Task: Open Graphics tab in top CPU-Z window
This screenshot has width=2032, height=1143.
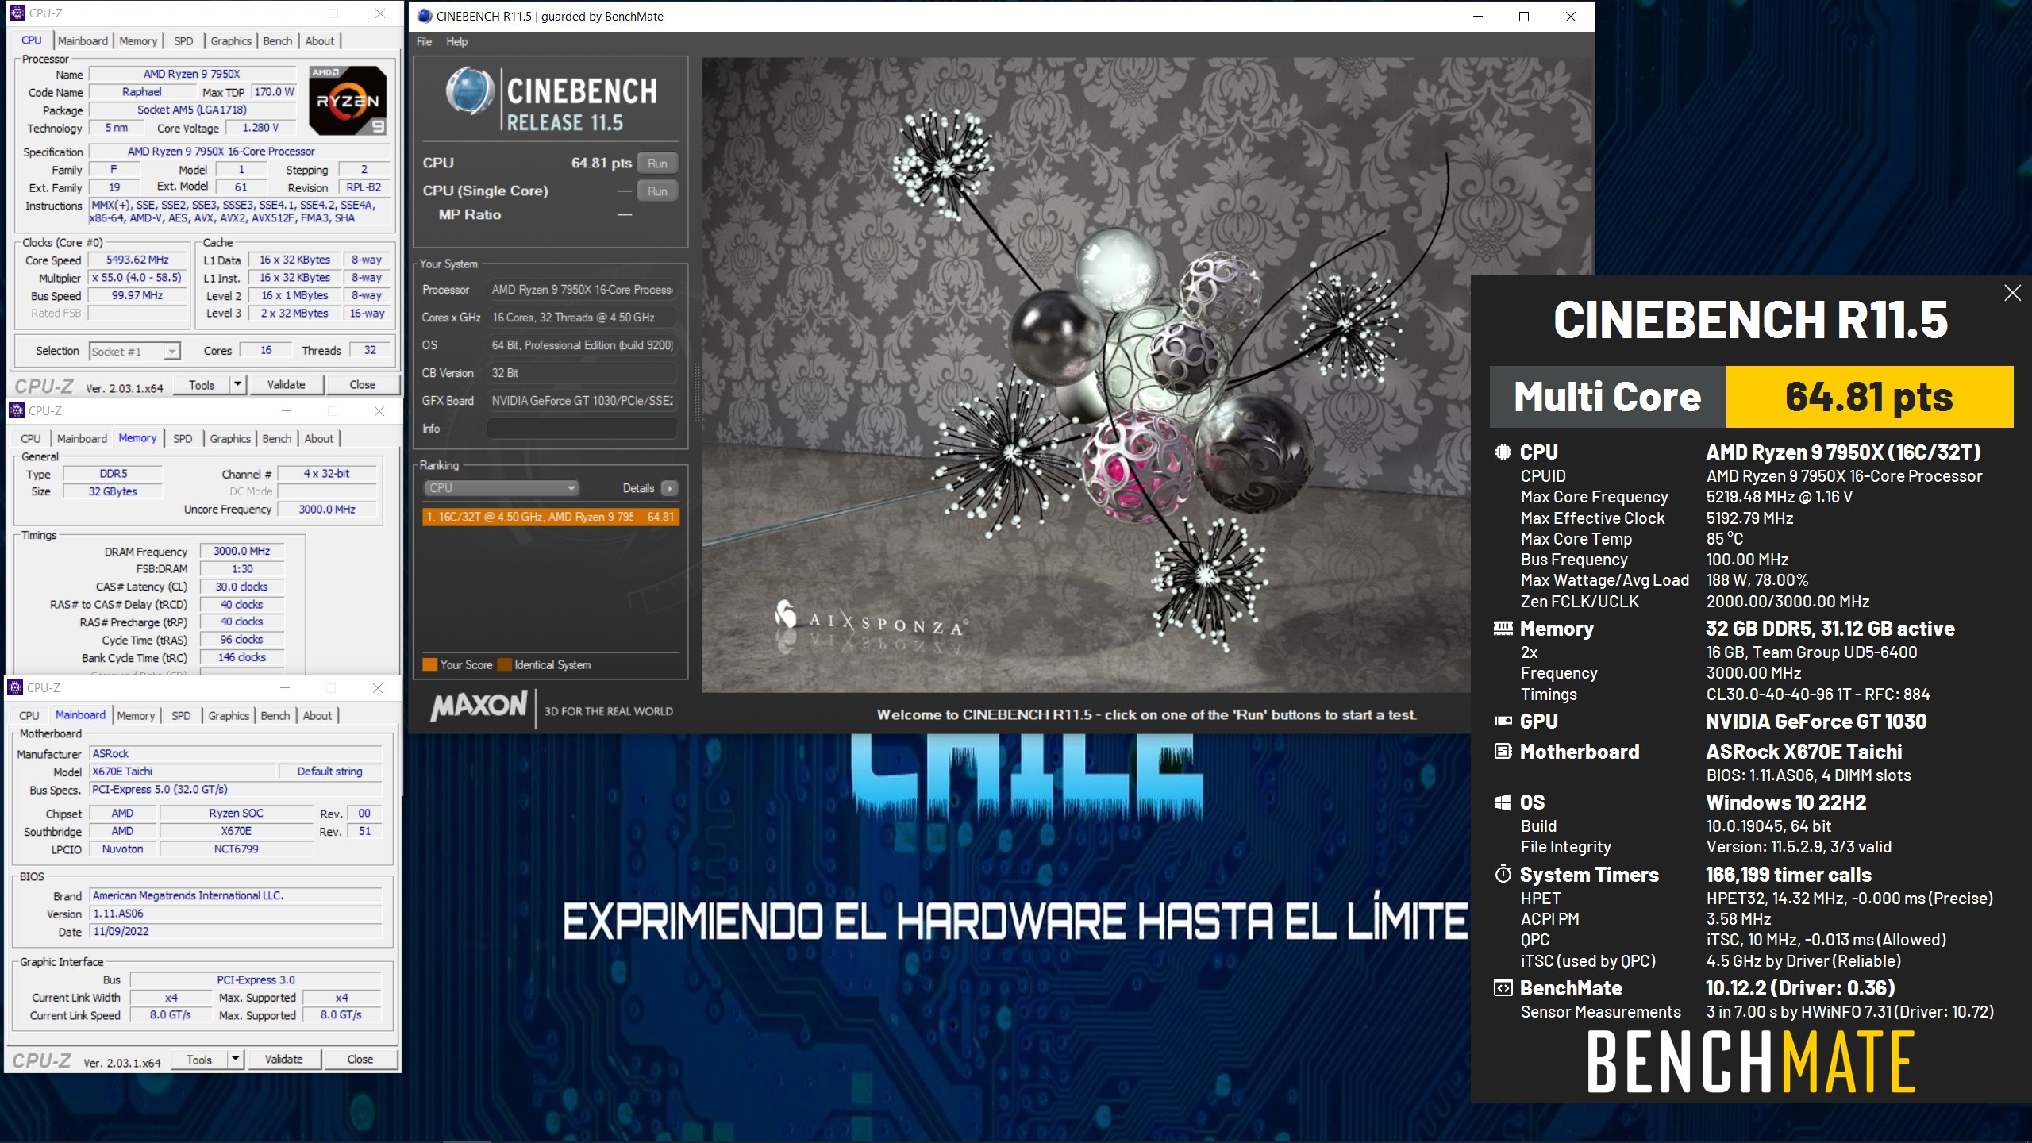Action: 231,40
